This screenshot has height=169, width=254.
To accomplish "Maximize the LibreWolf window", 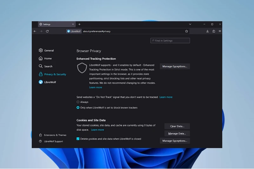I will pos(212,24).
